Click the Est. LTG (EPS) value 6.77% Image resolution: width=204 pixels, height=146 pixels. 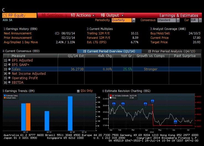pyautogui.click(x=134, y=42)
